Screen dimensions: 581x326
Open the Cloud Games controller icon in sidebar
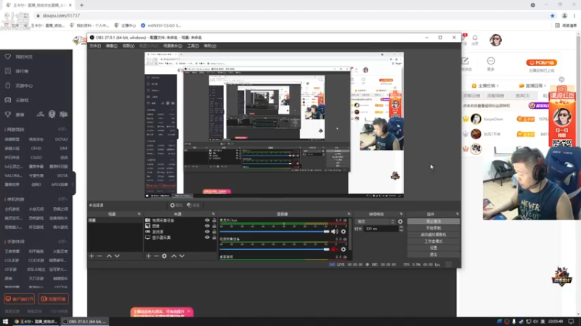tap(8, 100)
